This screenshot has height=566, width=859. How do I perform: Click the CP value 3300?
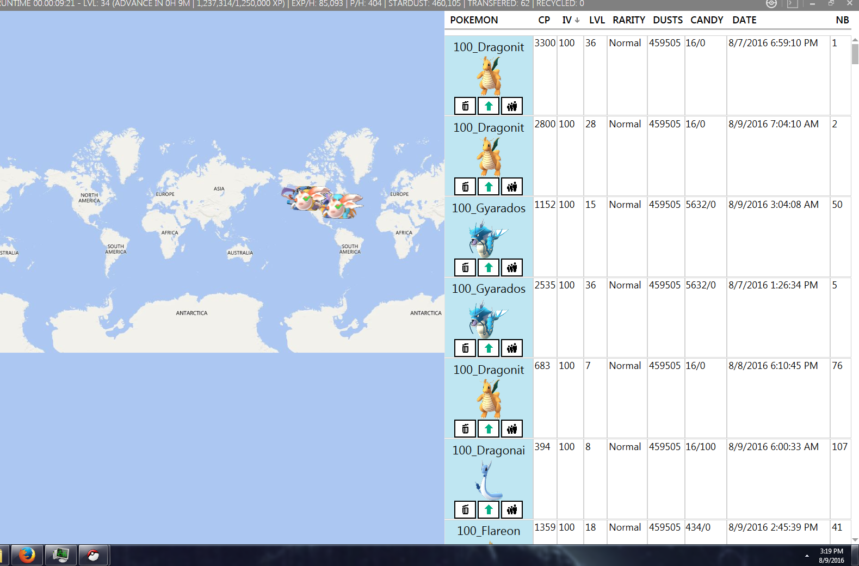(x=545, y=43)
